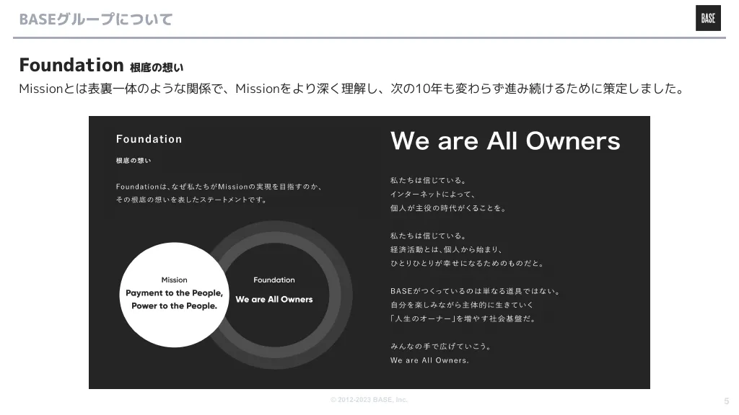This screenshot has width=739, height=415.
Task: Click the sentence beginning 'Missionとは表裏一体'
Action: 352,89
